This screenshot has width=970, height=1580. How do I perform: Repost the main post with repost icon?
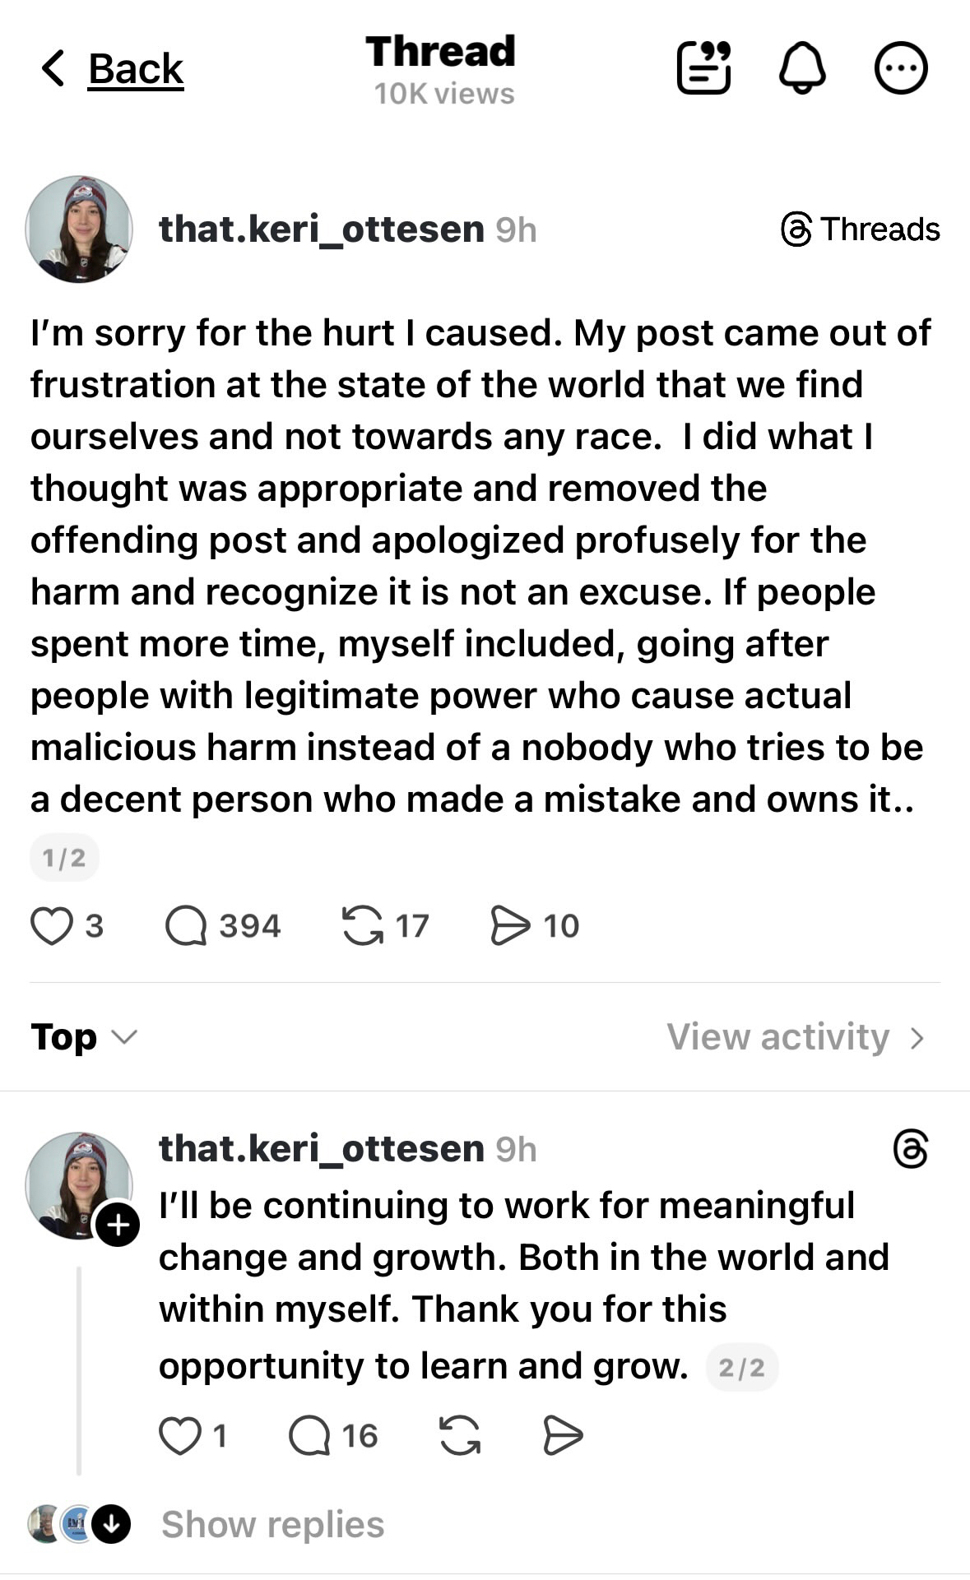[363, 926]
